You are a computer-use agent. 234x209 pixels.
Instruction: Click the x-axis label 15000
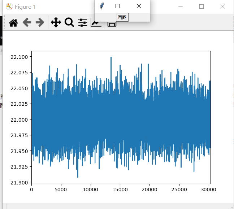pyautogui.click(x=120, y=190)
